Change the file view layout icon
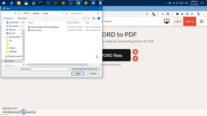 (x=85, y=18)
